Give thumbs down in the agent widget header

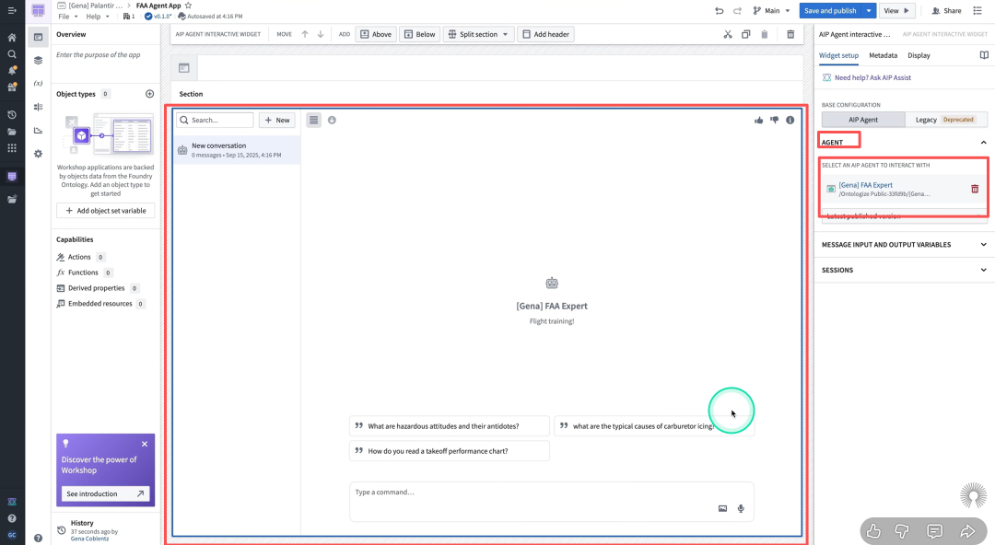pyautogui.click(x=774, y=120)
